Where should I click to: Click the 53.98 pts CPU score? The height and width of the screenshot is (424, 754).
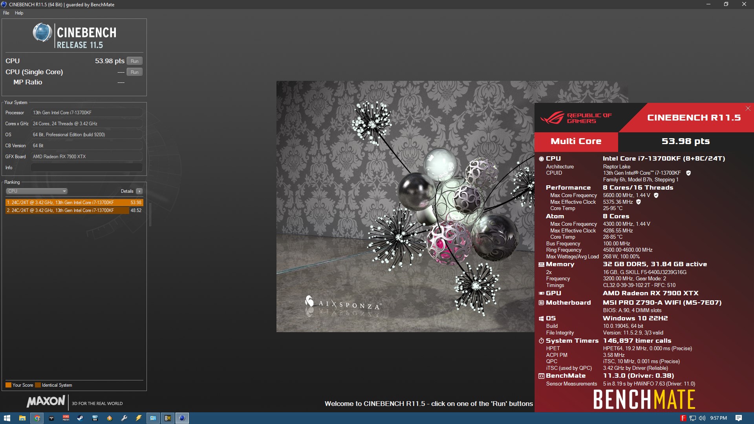pyautogui.click(x=110, y=61)
